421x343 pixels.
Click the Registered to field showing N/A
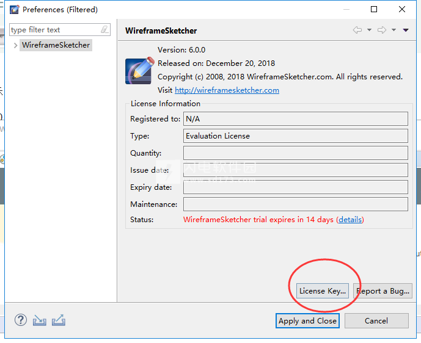tap(296, 119)
